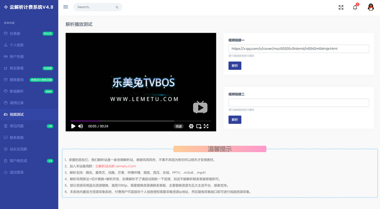This screenshot has height=209, width=380.
Task: Toggle picture-in-picture mode in player
Action: pyautogui.click(x=199, y=126)
